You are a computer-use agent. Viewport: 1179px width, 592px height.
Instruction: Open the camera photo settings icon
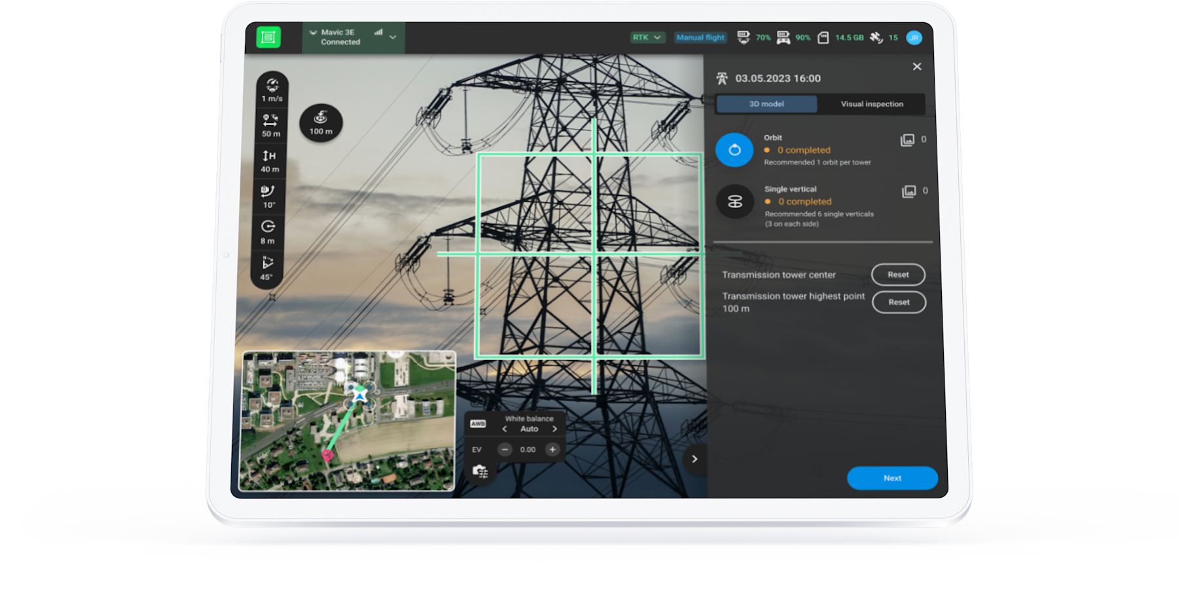(x=481, y=470)
